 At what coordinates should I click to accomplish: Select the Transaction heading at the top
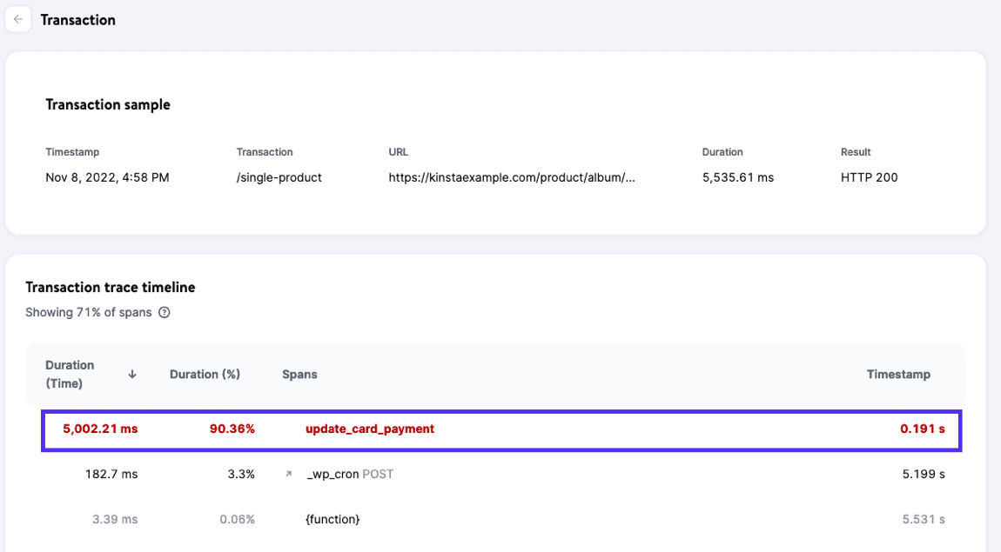(x=77, y=19)
